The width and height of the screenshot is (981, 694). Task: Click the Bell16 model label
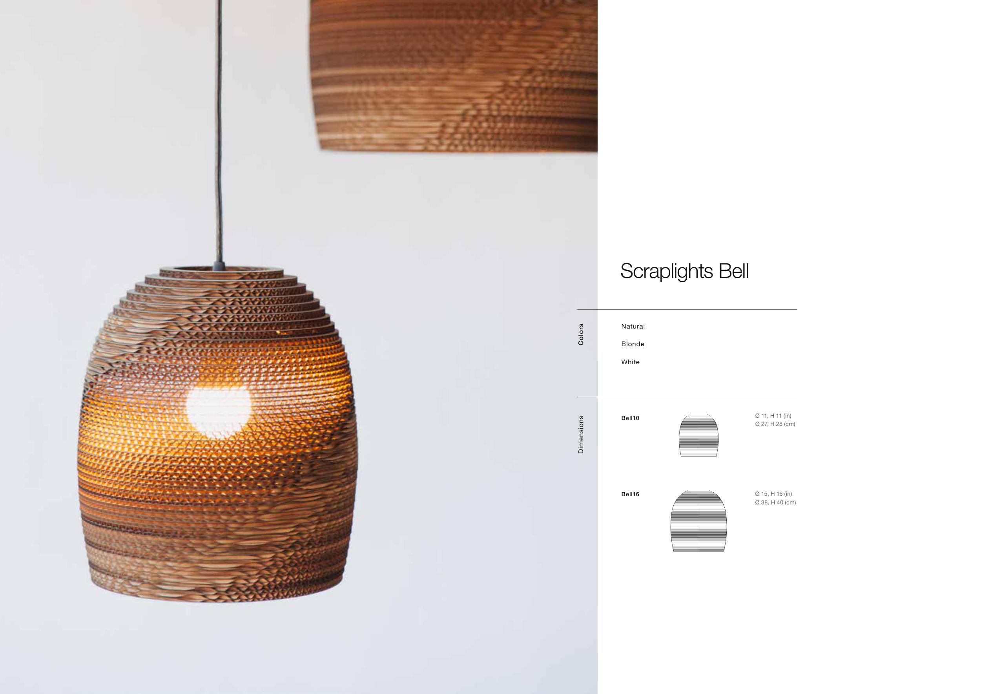(630, 494)
